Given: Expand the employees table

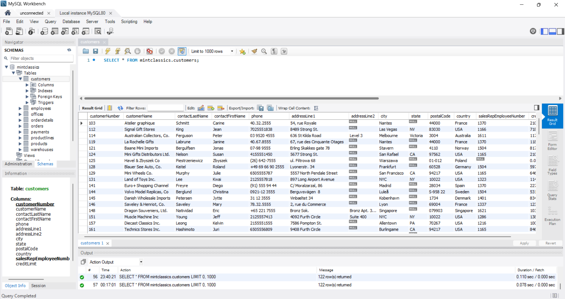Looking at the screenshot, I should (20, 108).
